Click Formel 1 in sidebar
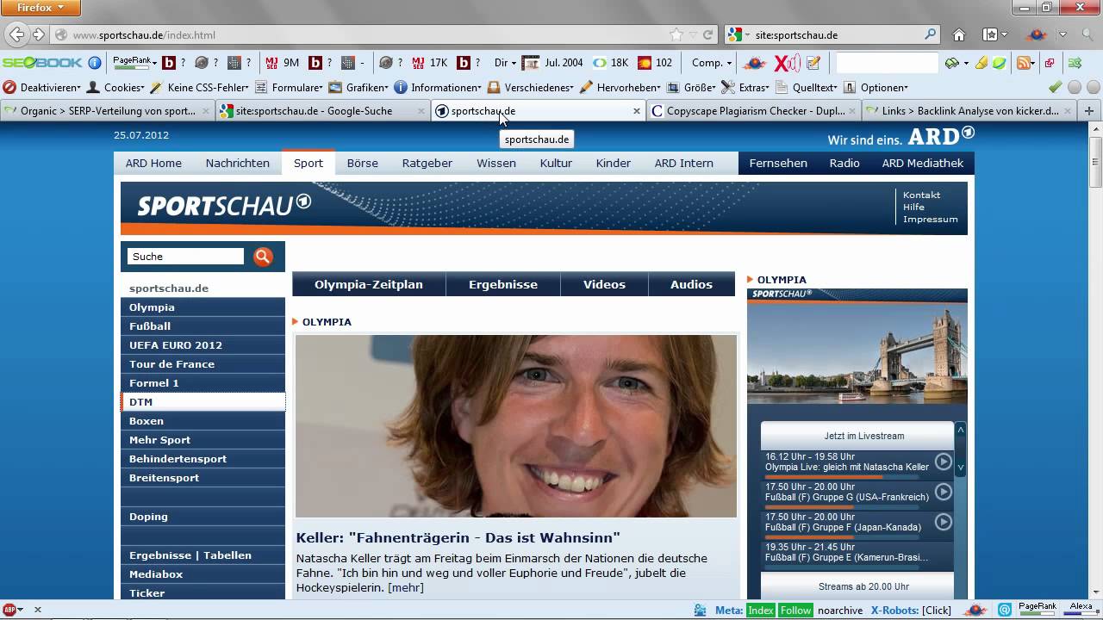The width and height of the screenshot is (1103, 620). tap(203, 383)
